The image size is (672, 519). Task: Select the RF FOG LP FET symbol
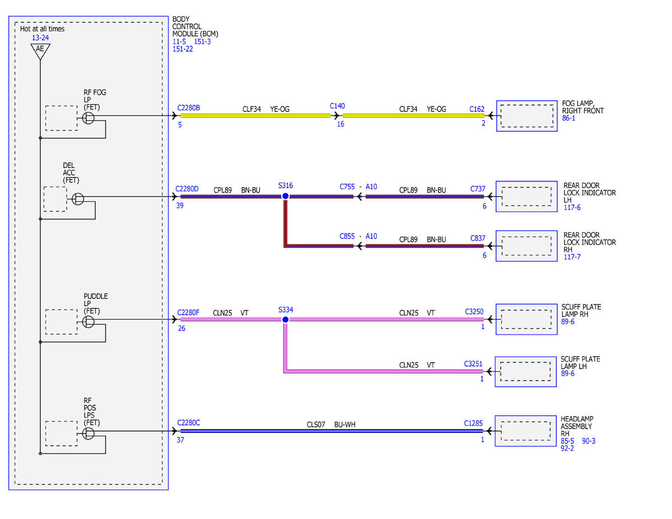click(88, 117)
